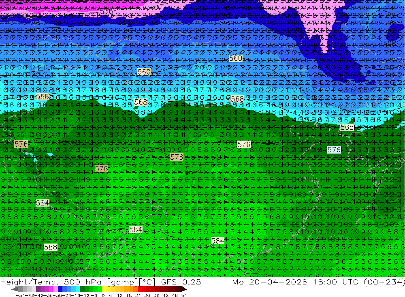Click the dark blue legend swatch near -30

[60, 289]
